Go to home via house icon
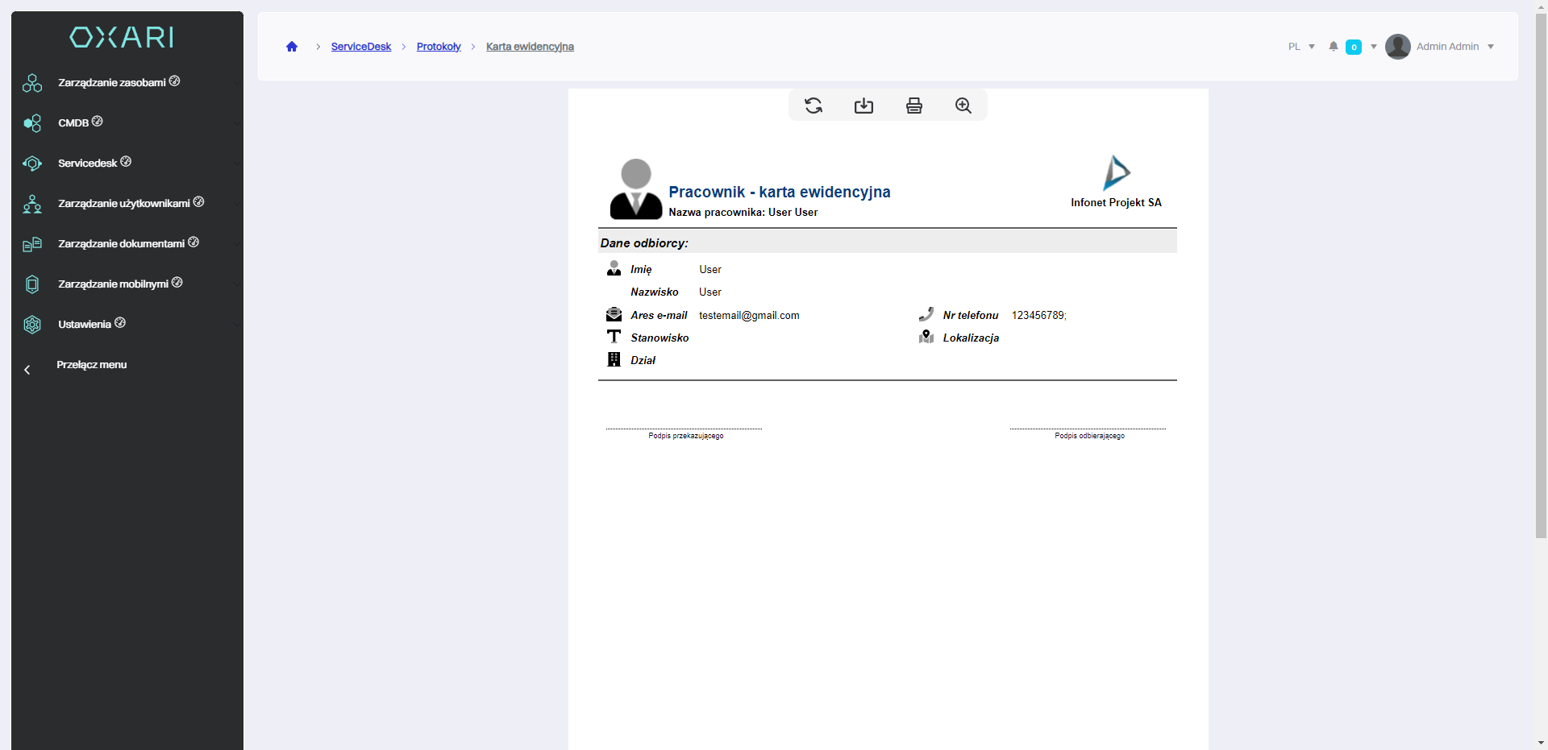 point(292,47)
